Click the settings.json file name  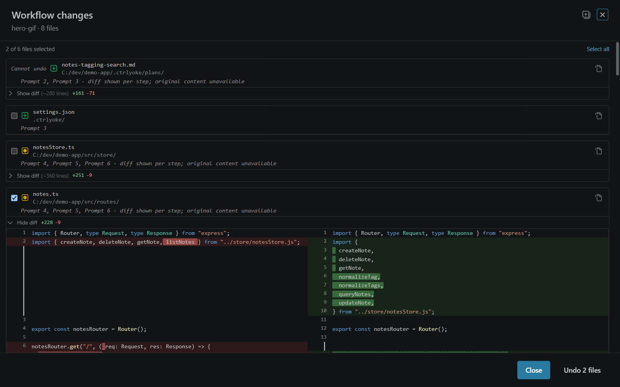(53, 112)
